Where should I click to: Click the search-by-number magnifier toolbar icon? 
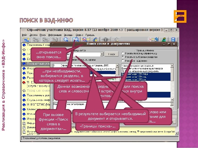click(85, 40)
